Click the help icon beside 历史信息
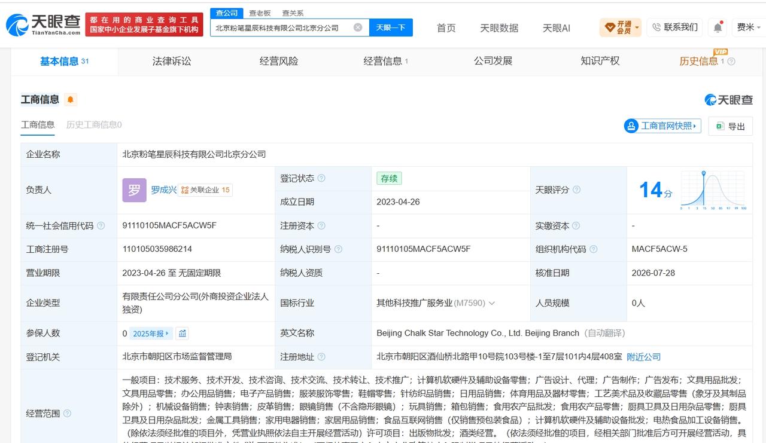 731,62
